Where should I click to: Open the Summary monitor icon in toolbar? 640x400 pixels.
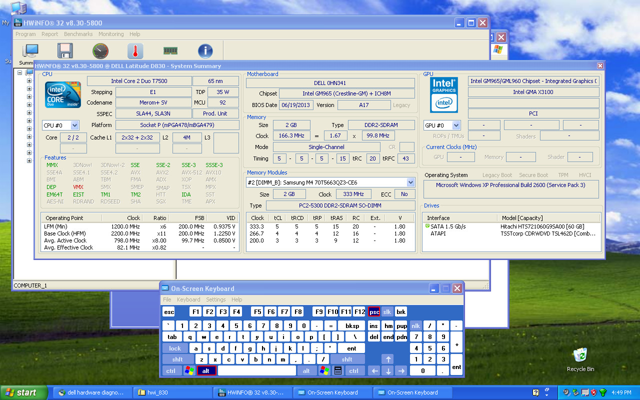click(x=31, y=51)
